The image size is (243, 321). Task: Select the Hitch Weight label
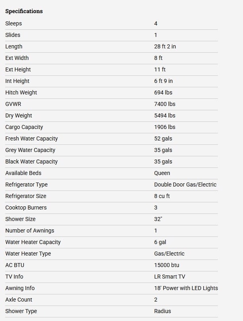[21, 92]
